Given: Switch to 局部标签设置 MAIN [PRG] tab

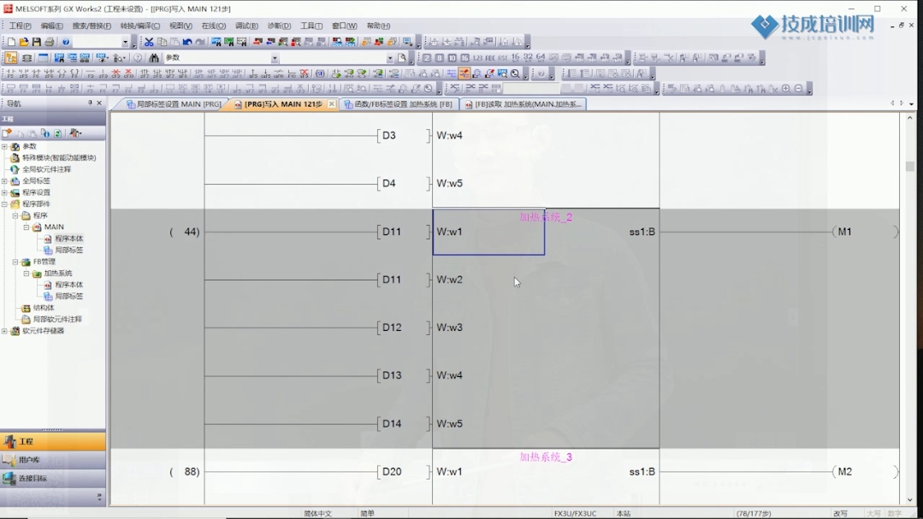Looking at the screenshot, I should click(175, 104).
